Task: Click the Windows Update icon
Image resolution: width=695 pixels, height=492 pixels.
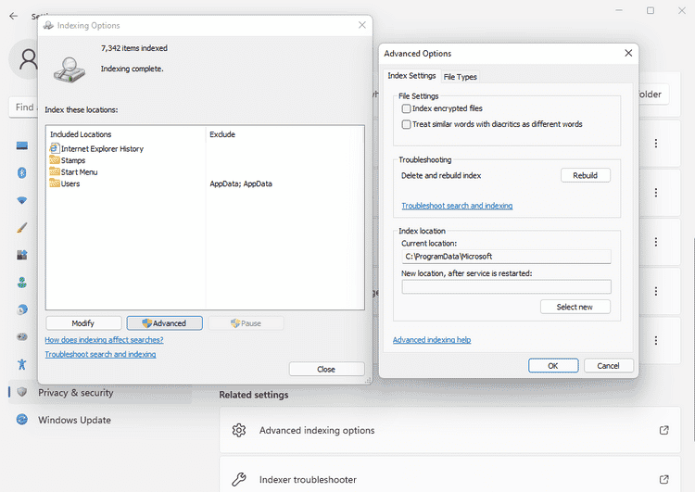Action: click(x=21, y=420)
